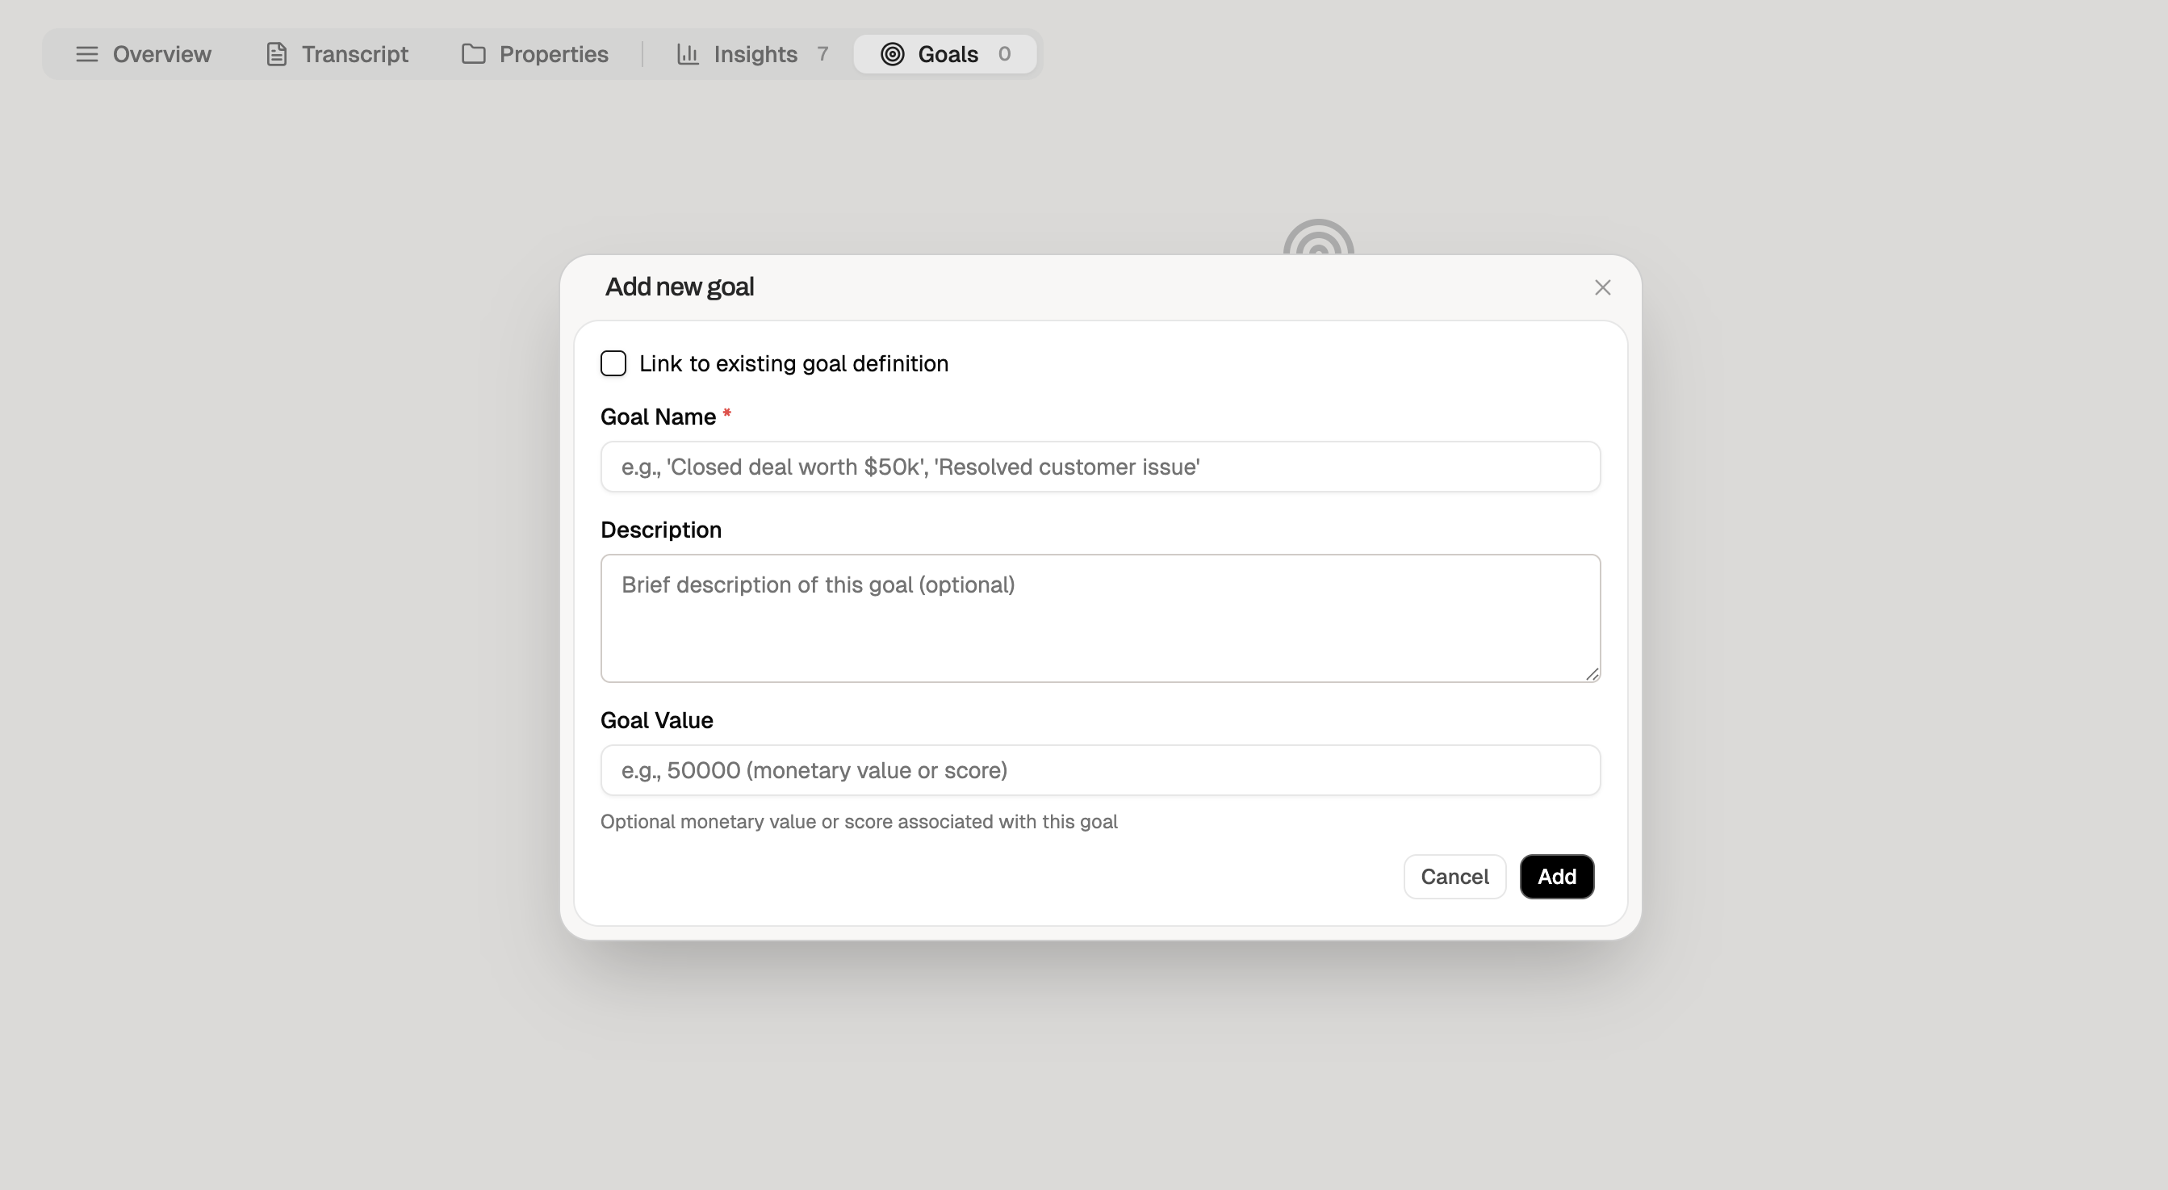Screen dimensions: 2168x1190
Task: Click the Insights count badge showing 7
Action: [822, 54]
